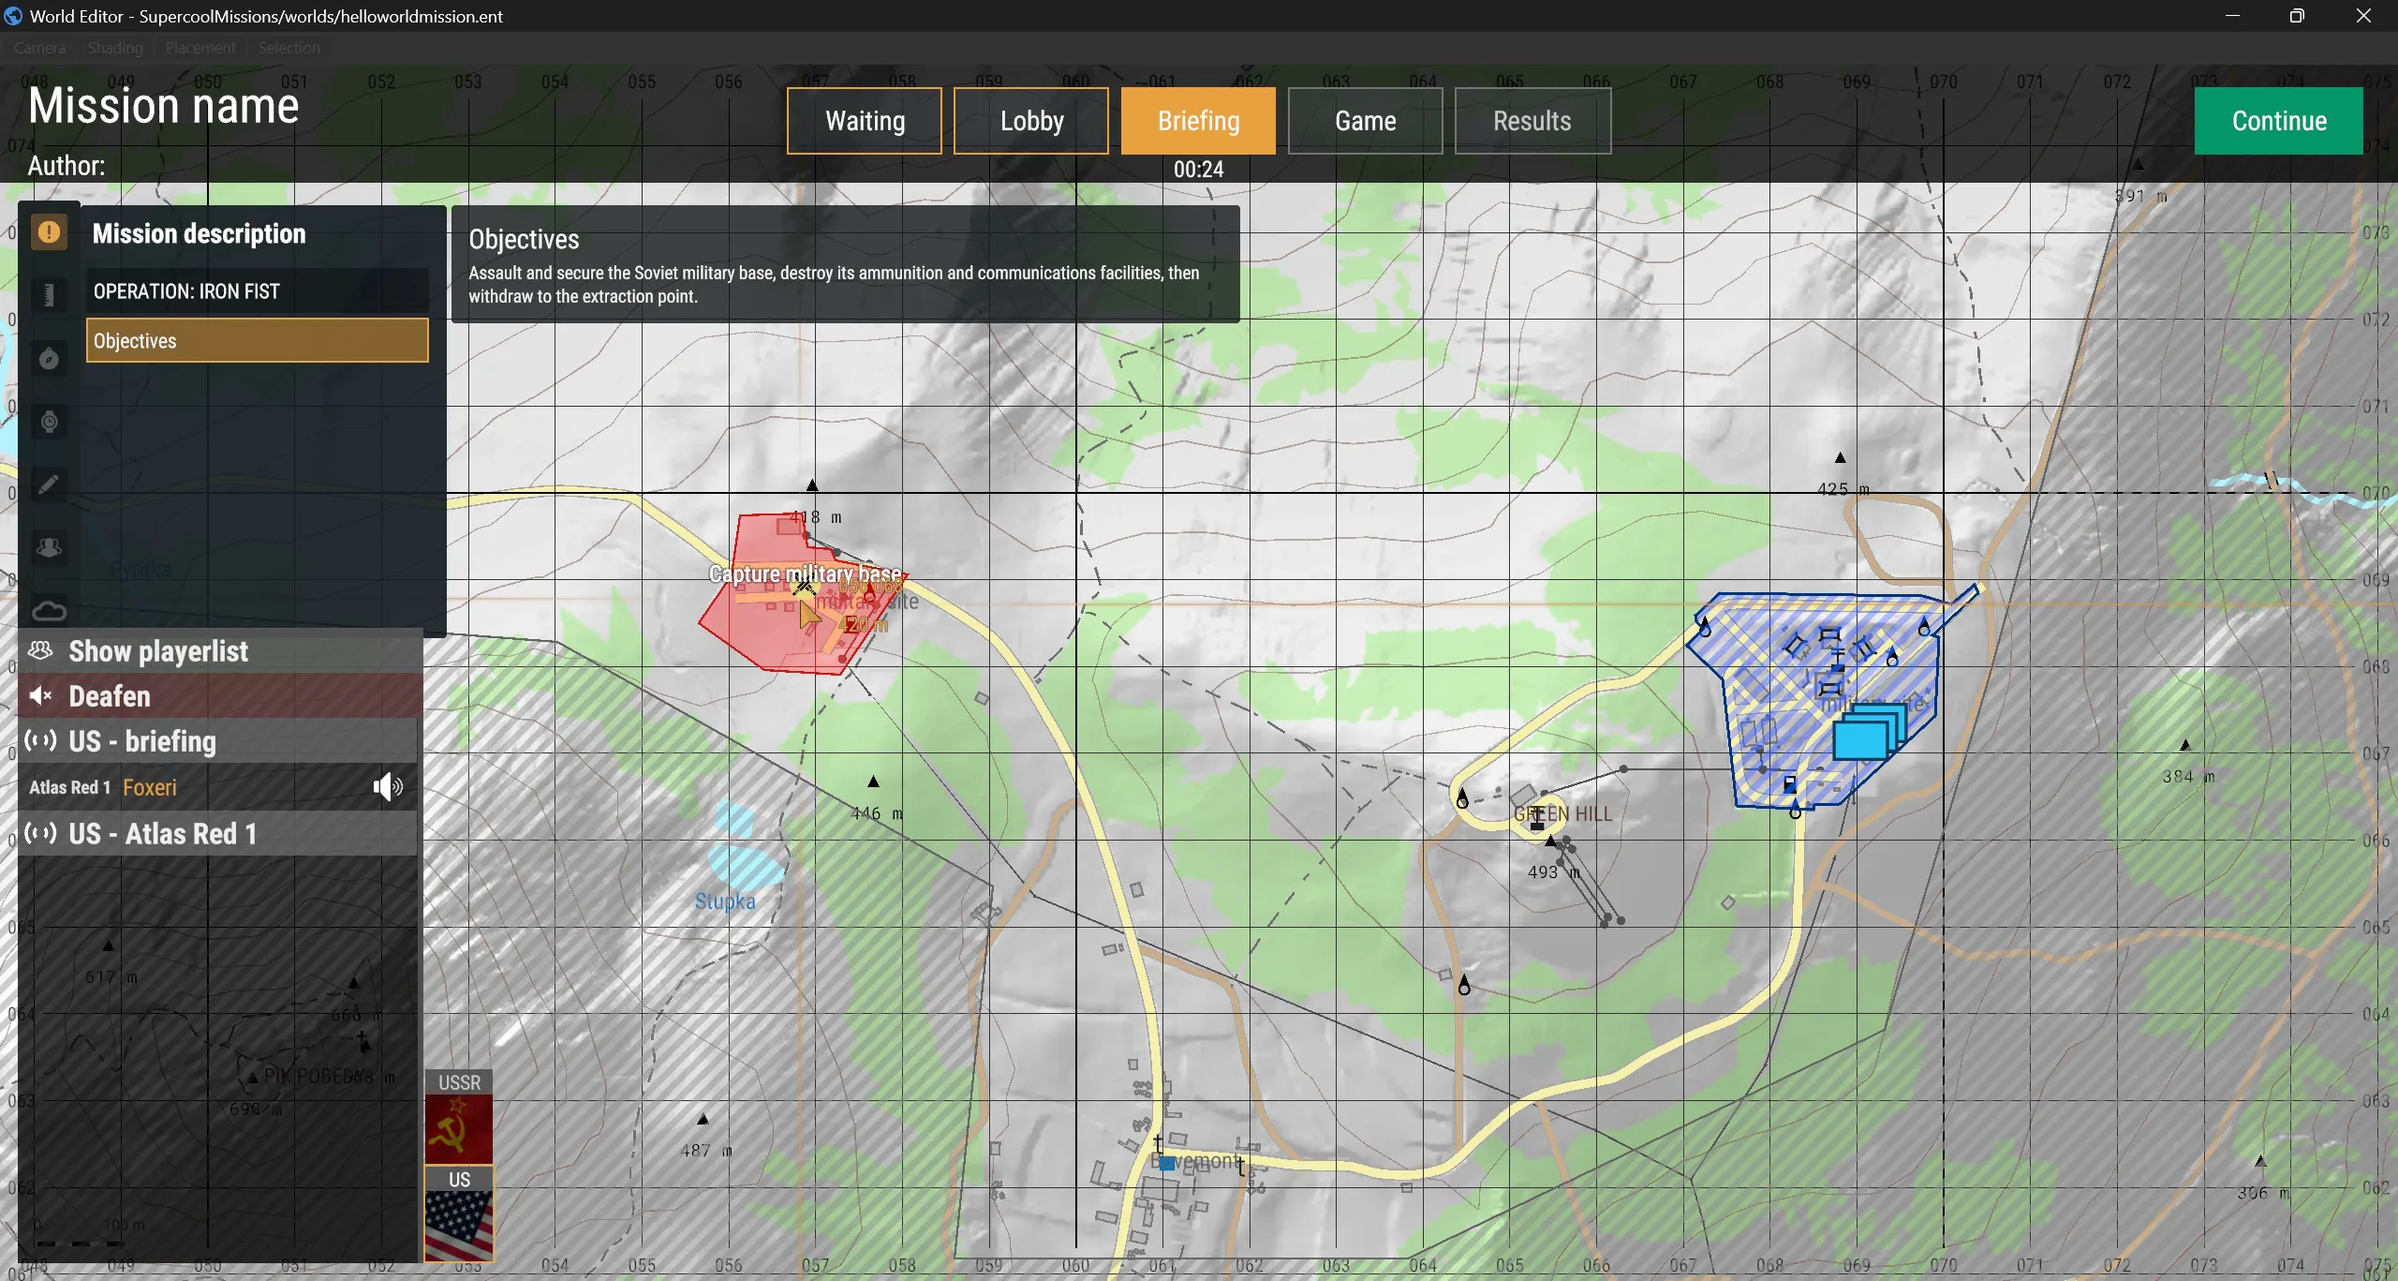Click the Mission description heading

click(200, 233)
